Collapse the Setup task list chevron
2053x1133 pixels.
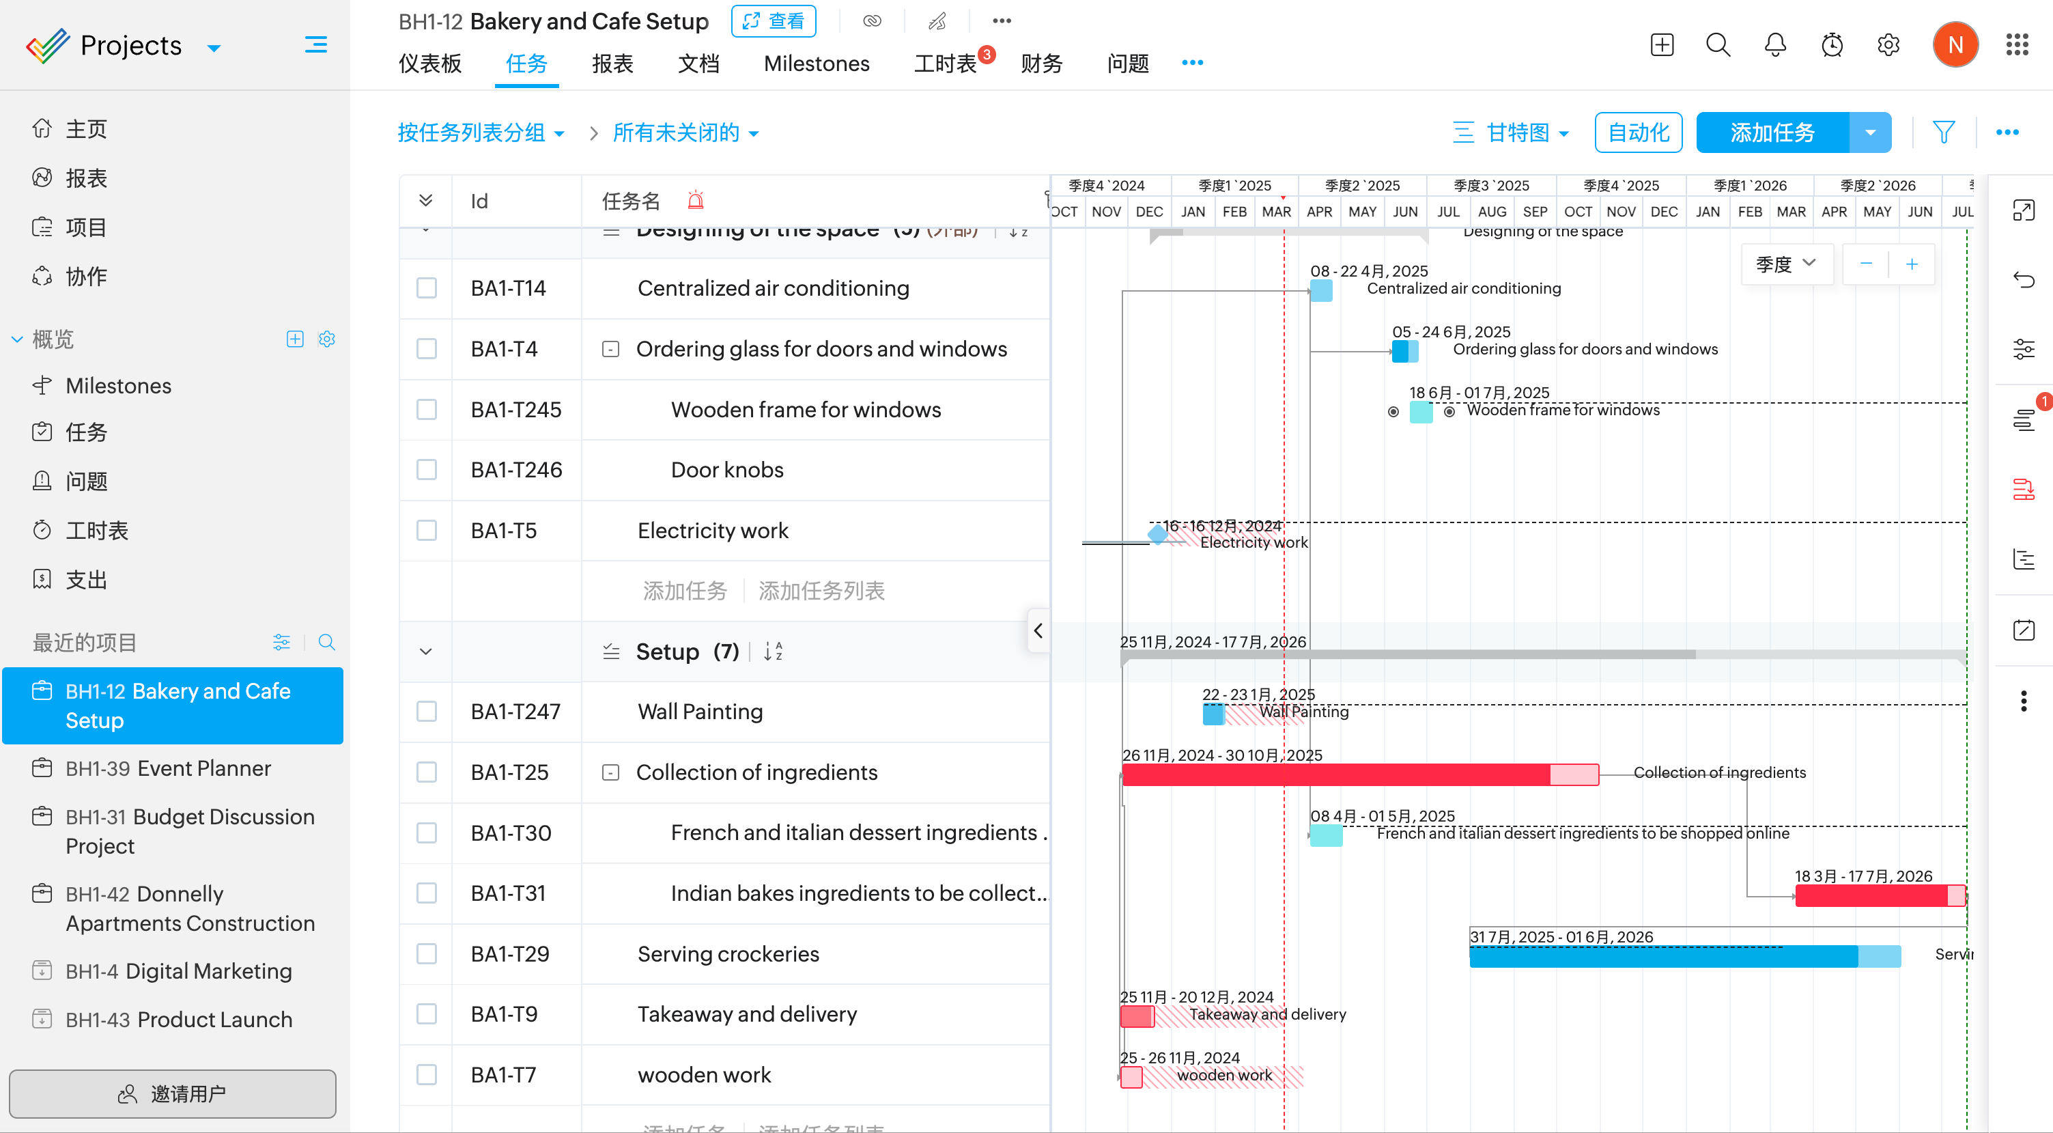pyautogui.click(x=425, y=652)
